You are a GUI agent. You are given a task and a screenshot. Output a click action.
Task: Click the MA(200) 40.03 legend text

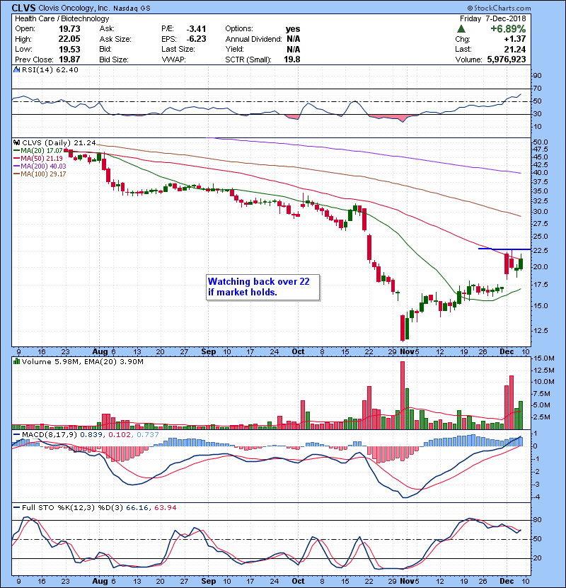(43, 166)
